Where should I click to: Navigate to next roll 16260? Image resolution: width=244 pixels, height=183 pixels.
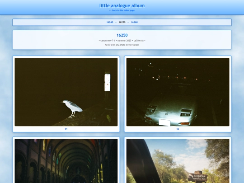134,22
